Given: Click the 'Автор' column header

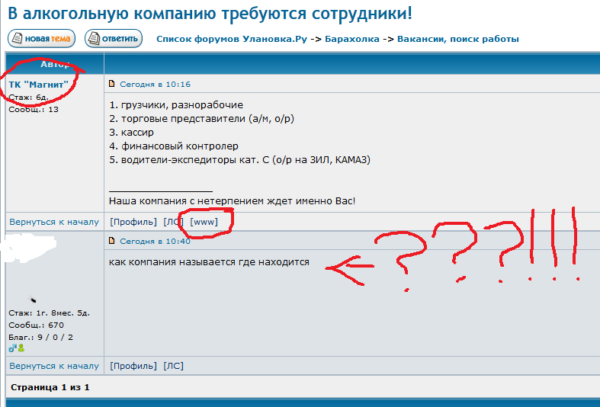Looking at the screenshot, I should [x=54, y=64].
